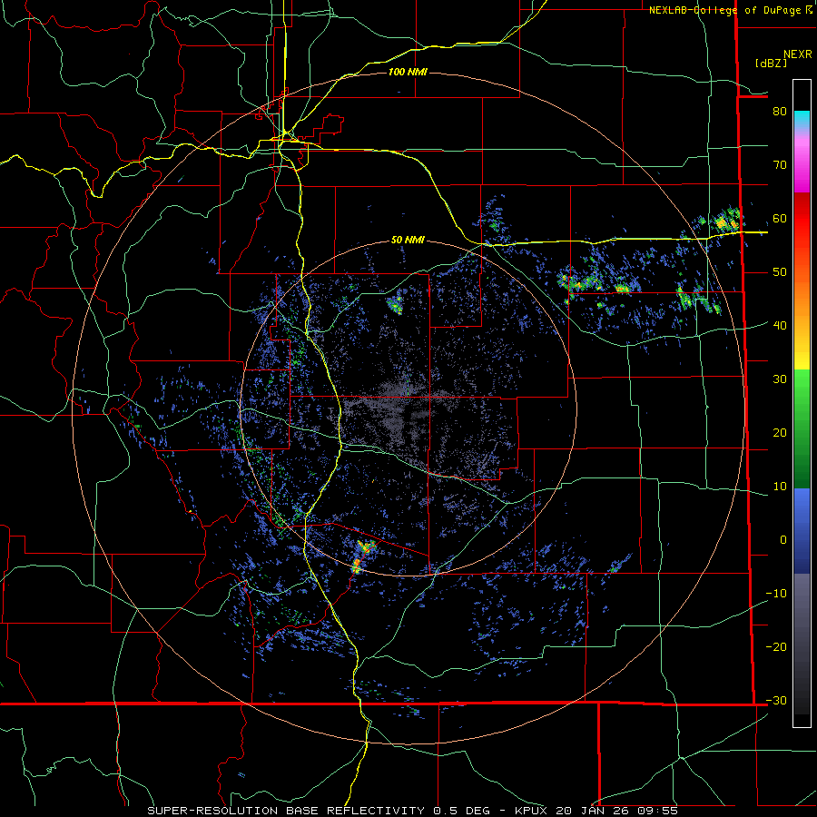
Task: Click the -10 value on dBZ scale
Action: pos(776,594)
